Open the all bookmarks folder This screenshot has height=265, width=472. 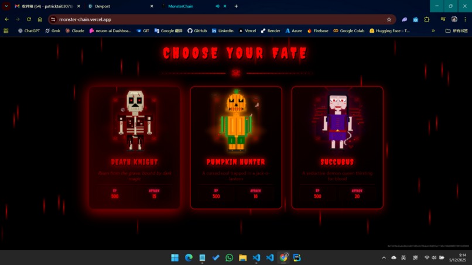[456, 30]
